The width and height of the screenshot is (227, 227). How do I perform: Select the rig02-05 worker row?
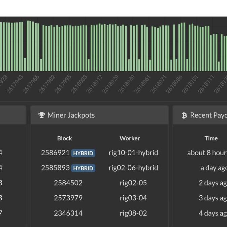click(x=133, y=183)
